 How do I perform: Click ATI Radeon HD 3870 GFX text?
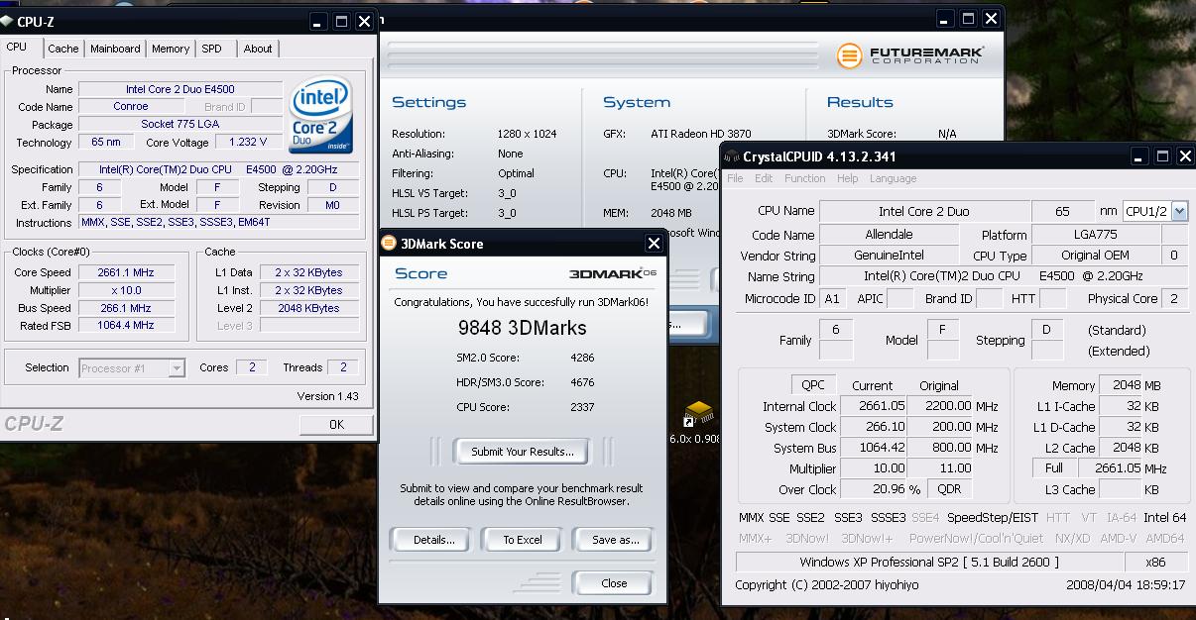pyautogui.click(x=701, y=134)
